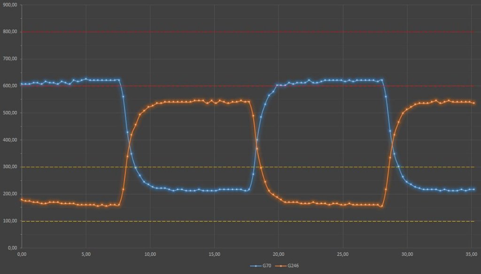Click the 35,00 horizontal axis label

click(471, 254)
